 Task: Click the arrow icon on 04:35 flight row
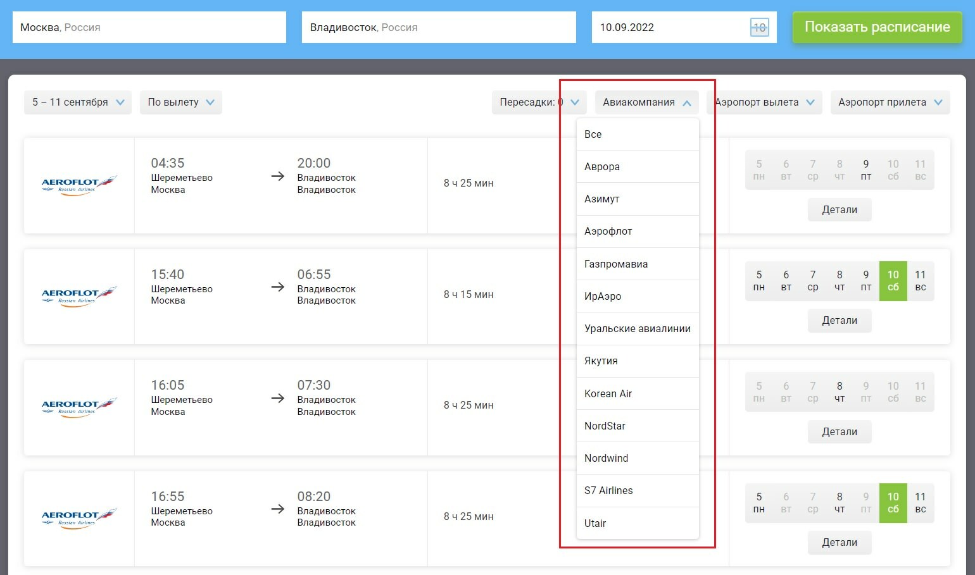[278, 176]
